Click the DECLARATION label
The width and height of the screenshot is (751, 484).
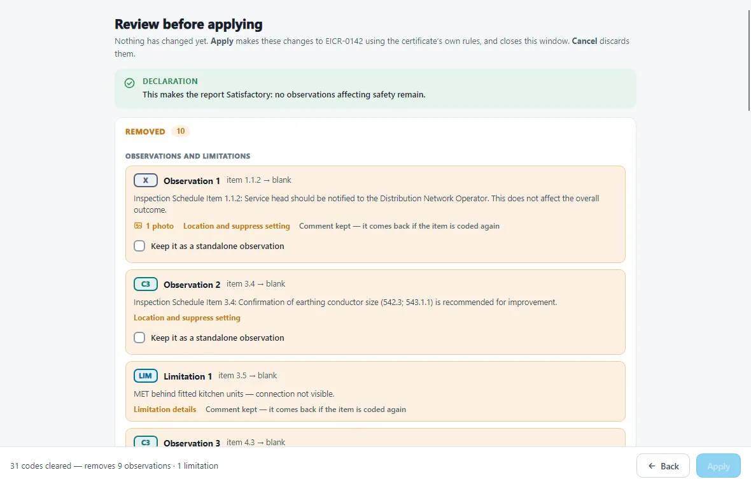pos(170,81)
